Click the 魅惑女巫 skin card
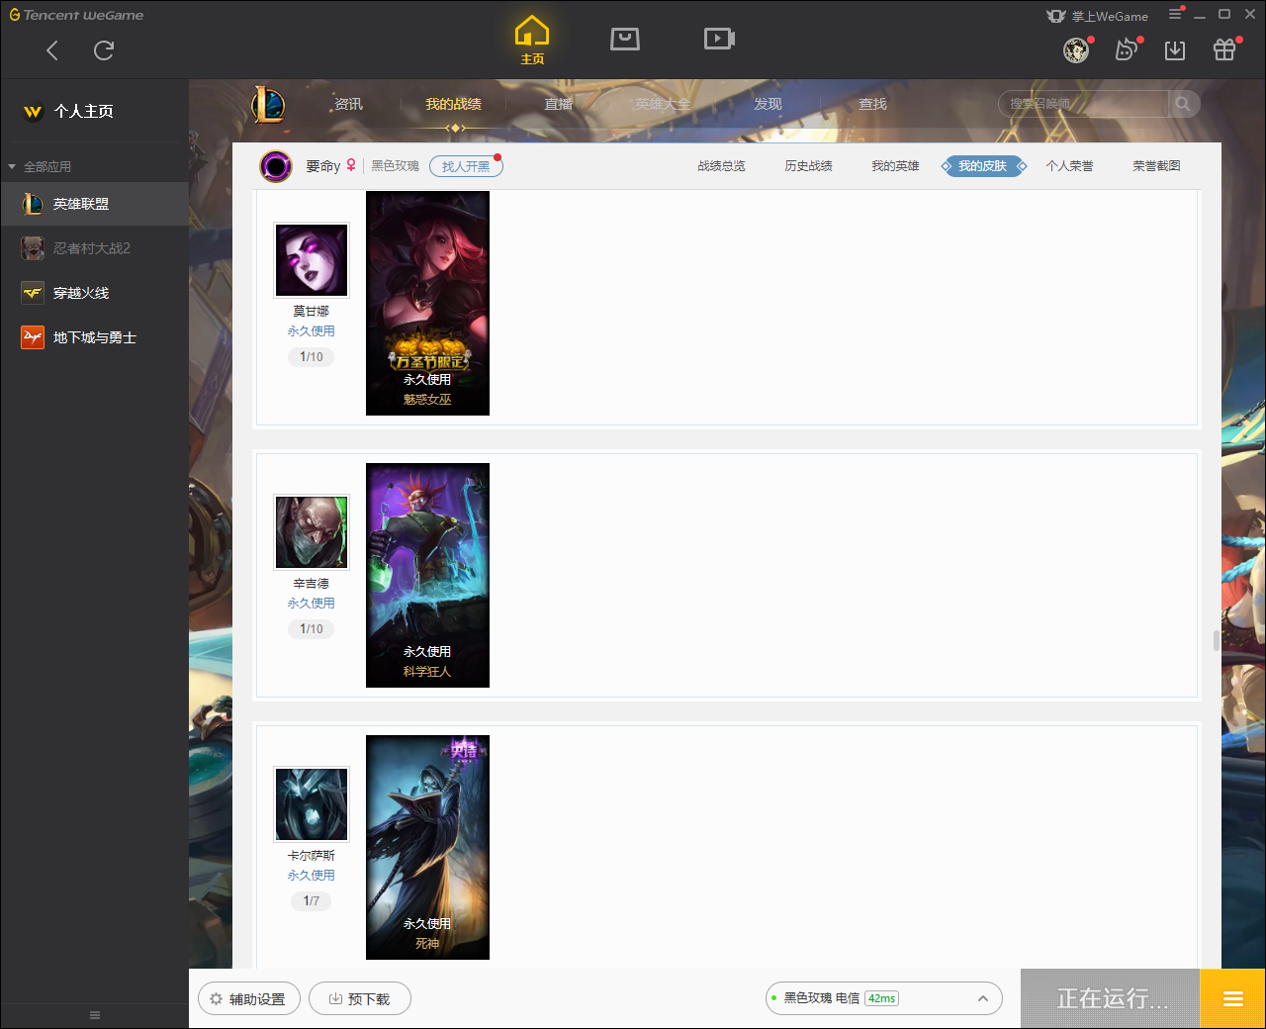The image size is (1266, 1029). coord(427,303)
